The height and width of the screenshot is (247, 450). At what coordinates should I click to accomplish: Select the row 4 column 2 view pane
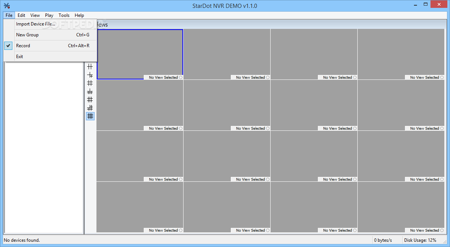[x=227, y=207]
